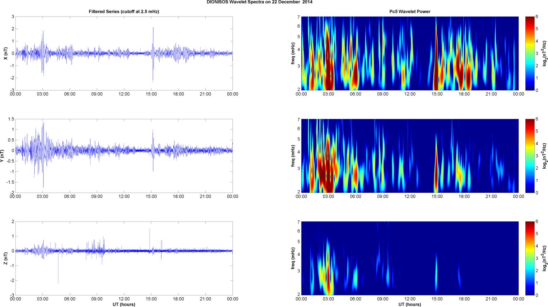Viewport: 548px width, 307px height.
Task: Click inside the middle wavelet power spectrogram
Action: tap(410, 156)
